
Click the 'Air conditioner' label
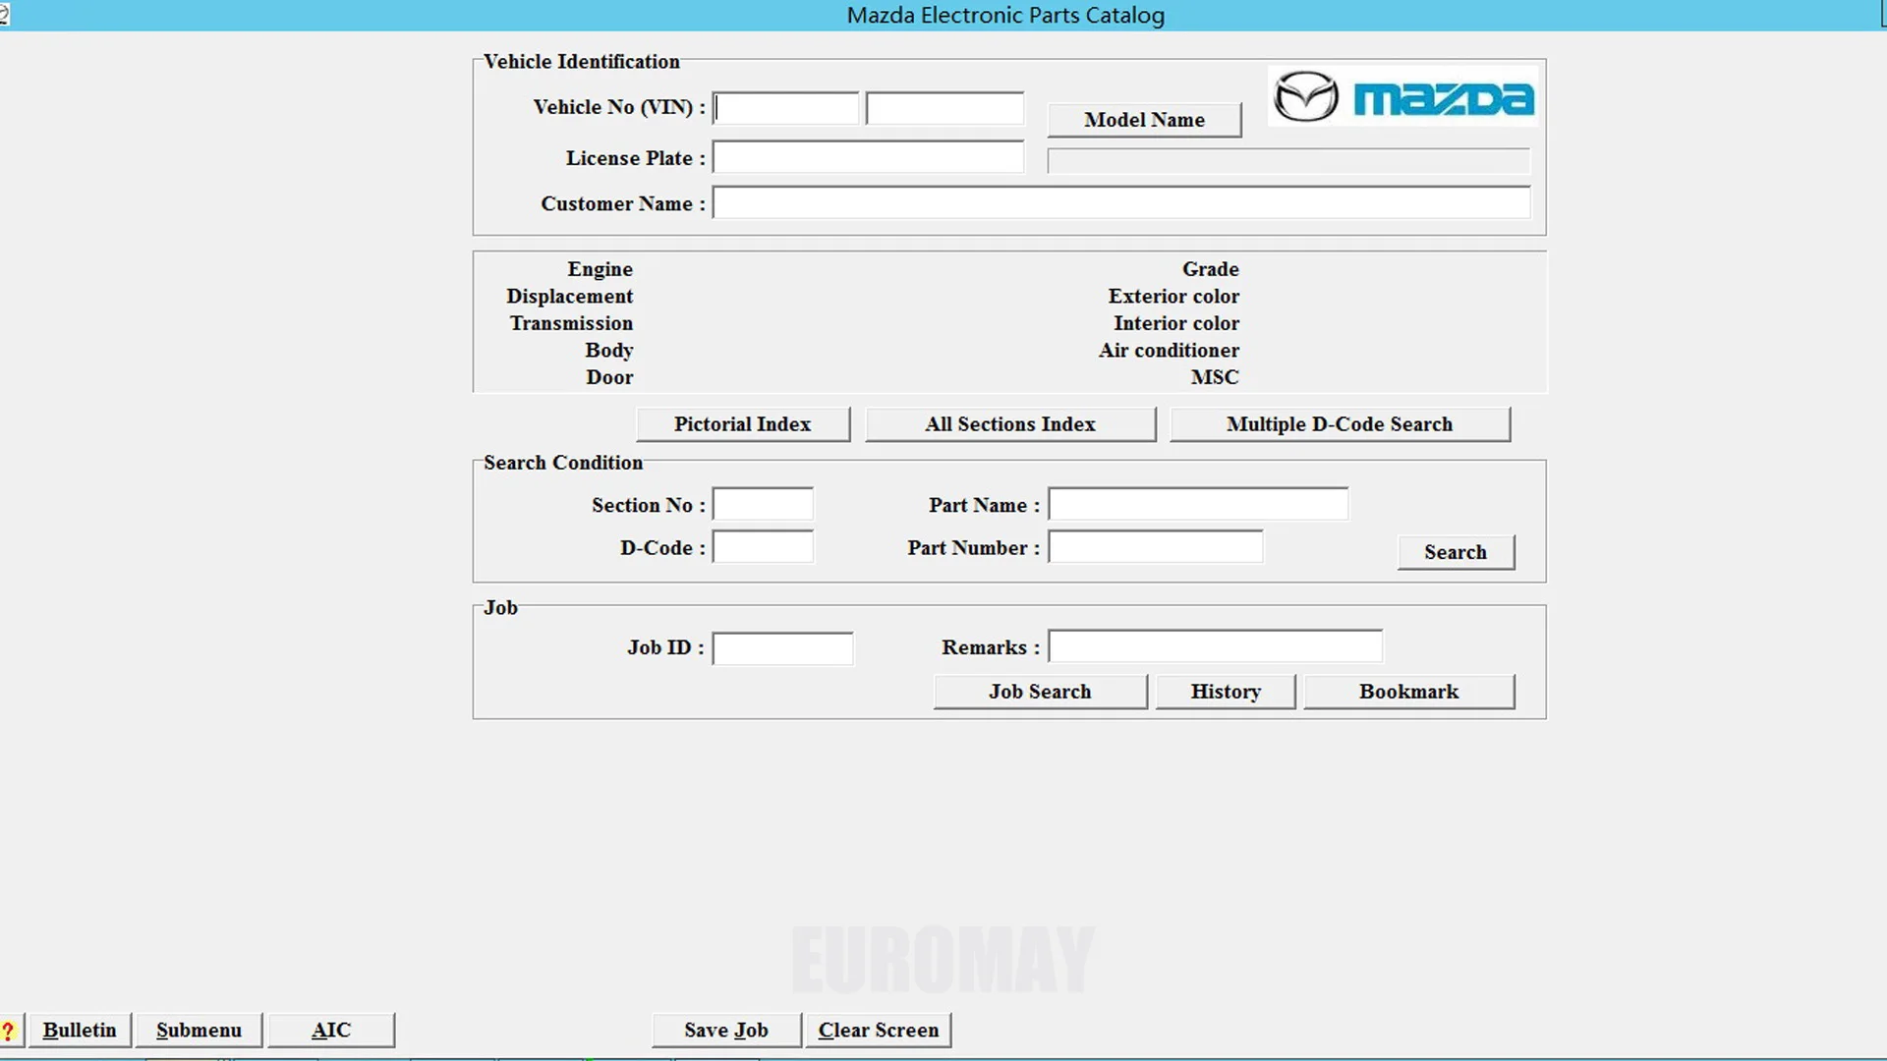coord(1169,351)
